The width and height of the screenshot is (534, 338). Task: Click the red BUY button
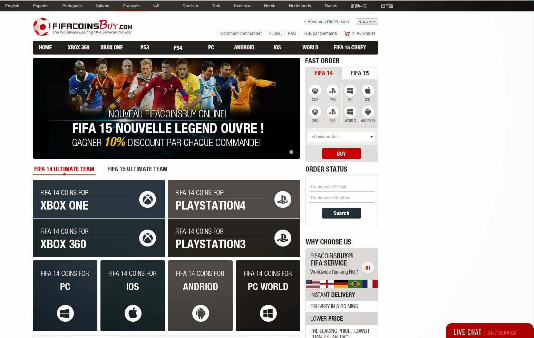tap(341, 153)
